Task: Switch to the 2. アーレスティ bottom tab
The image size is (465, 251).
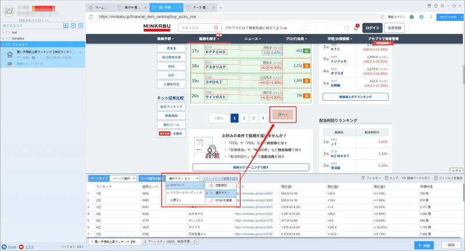Action: (x=170, y=242)
